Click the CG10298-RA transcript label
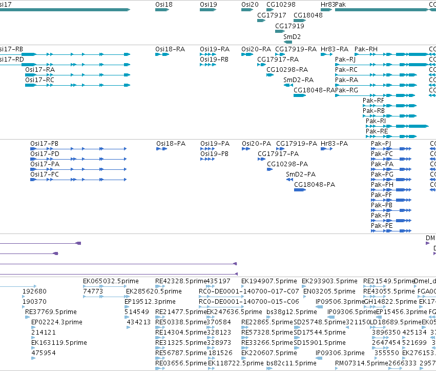 pyautogui.click(x=287, y=70)
